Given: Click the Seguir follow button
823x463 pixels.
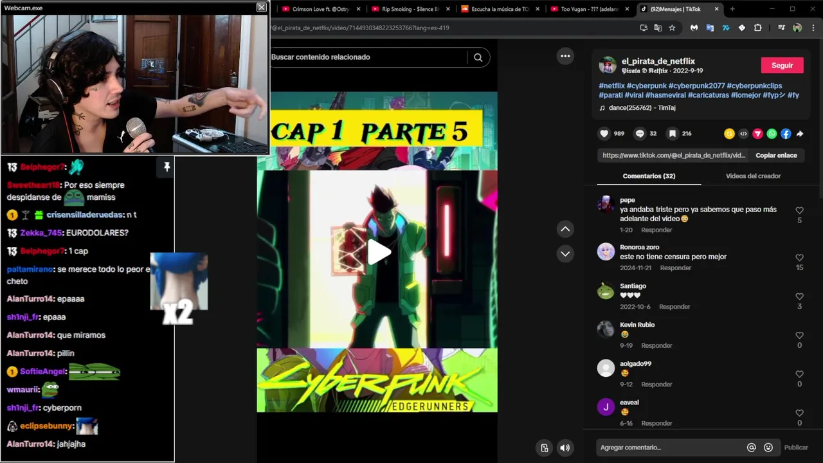Looking at the screenshot, I should click(x=782, y=66).
